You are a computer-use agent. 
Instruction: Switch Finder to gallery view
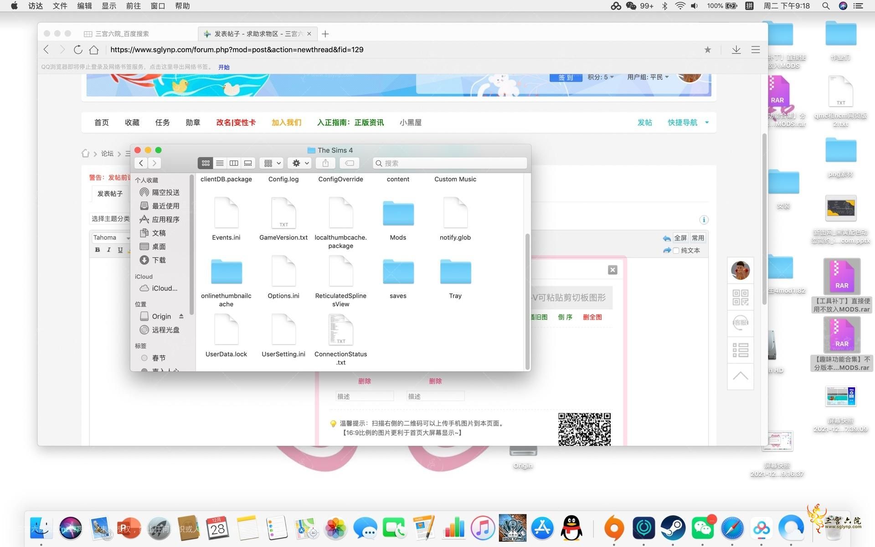(248, 163)
